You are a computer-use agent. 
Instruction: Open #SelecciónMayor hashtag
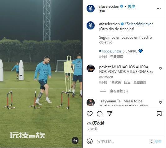pyautogui.click(x=139, y=24)
